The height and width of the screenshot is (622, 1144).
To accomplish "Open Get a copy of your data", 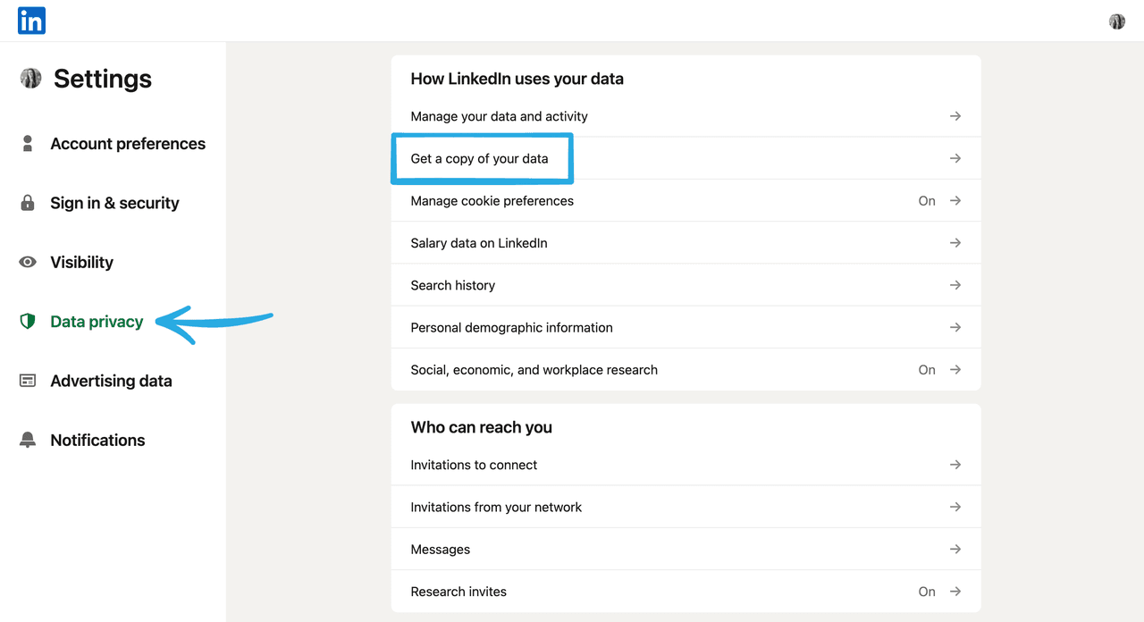I will (x=479, y=158).
